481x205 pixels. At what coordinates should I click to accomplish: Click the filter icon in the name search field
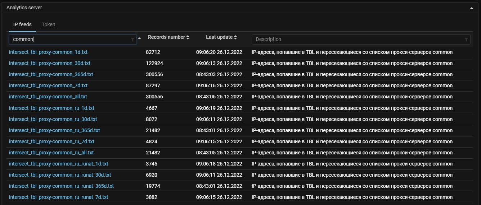tap(132, 39)
